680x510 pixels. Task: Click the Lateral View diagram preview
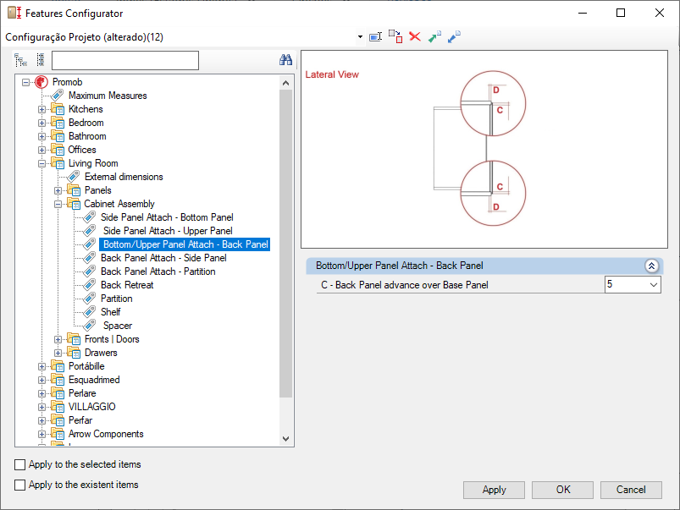click(484, 150)
